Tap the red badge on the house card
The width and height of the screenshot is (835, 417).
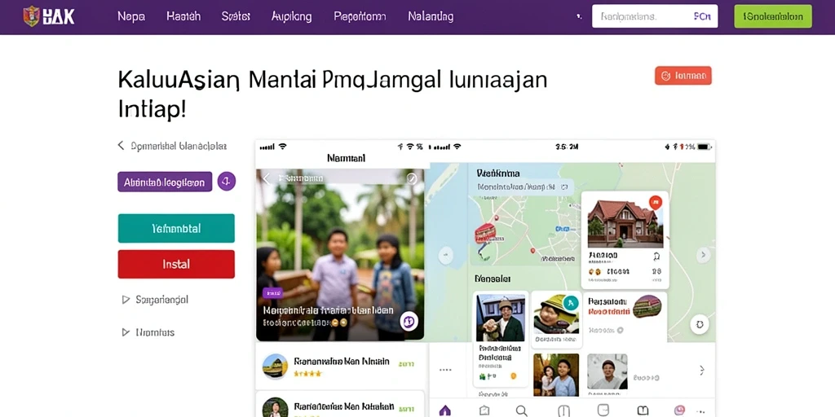pos(656,202)
